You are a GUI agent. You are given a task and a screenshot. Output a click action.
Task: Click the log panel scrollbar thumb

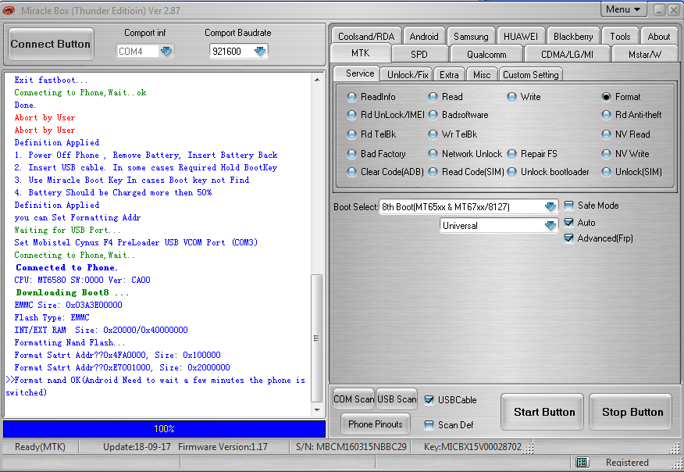[317, 338]
